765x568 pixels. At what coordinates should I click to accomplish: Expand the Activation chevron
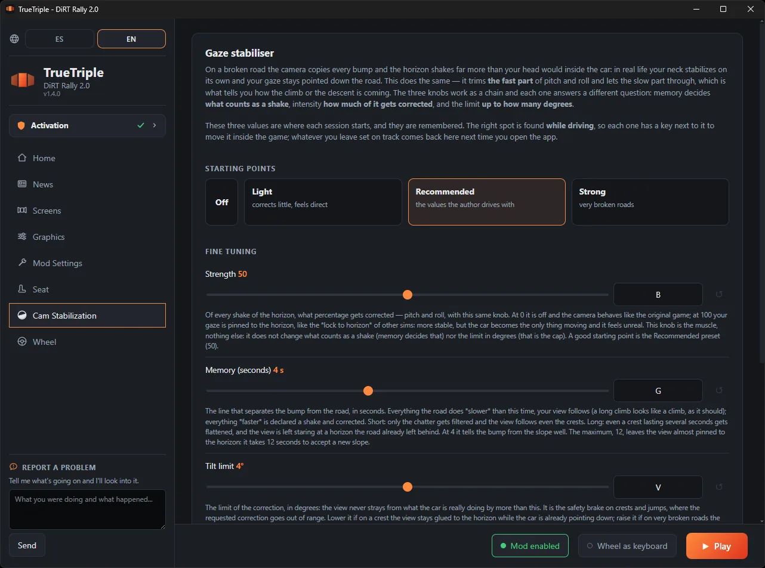coord(155,126)
